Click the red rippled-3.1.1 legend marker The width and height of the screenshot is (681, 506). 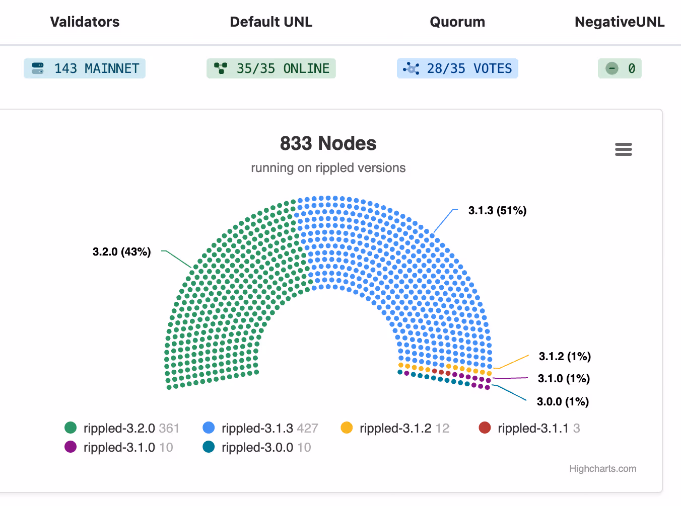485,428
